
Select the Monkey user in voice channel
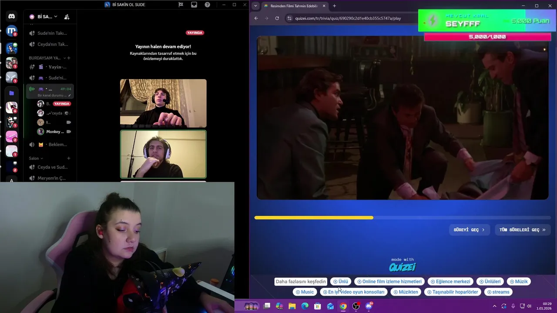click(x=54, y=132)
